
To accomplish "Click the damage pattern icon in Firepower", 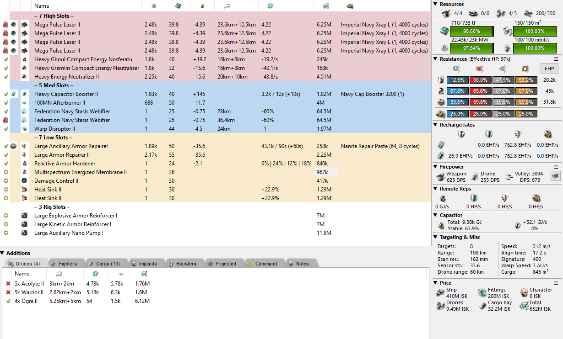I will [x=555, y=176].
